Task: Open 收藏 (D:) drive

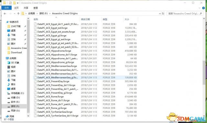Action: pos(15,97)
